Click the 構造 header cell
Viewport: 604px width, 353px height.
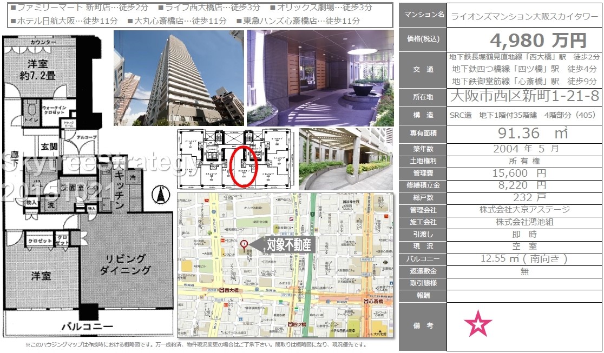(x=423, y=115)
